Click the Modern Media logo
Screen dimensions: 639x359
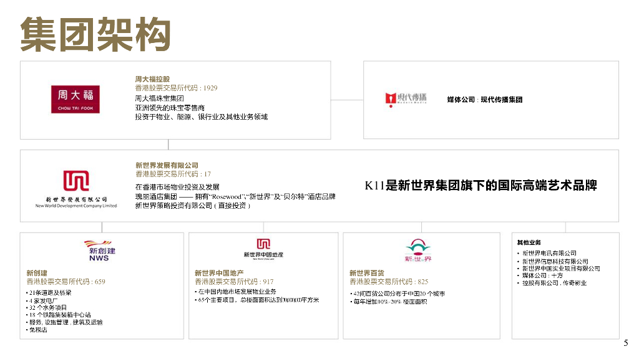(x=406, y=99)
